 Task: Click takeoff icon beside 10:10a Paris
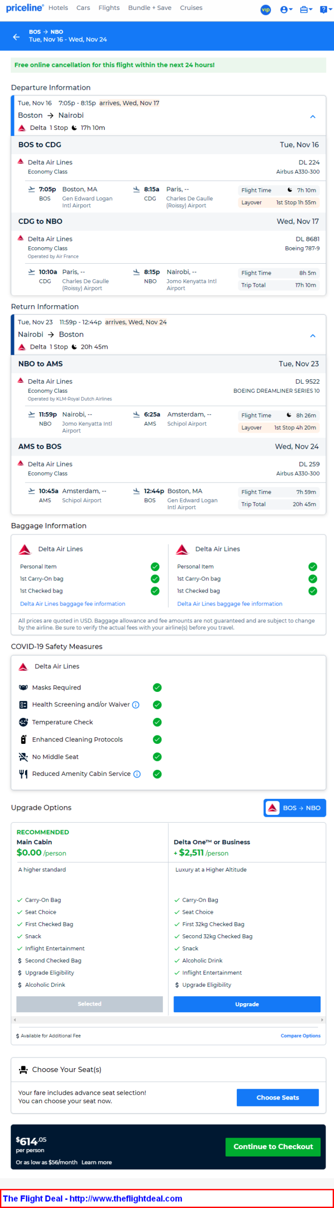tap(32, 272)
